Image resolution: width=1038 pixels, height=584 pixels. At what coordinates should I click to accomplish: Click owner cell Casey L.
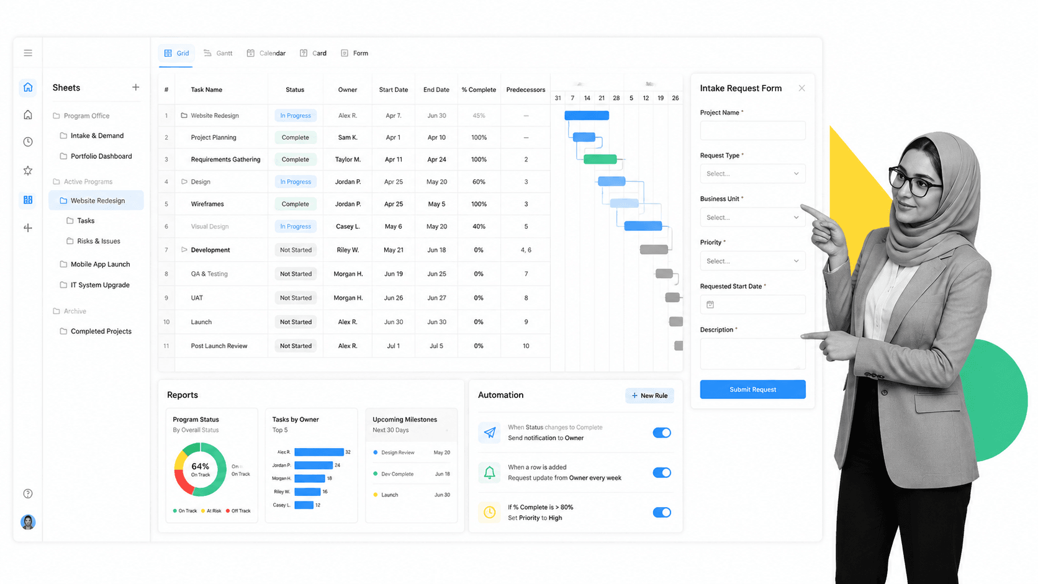click(348, 227)
